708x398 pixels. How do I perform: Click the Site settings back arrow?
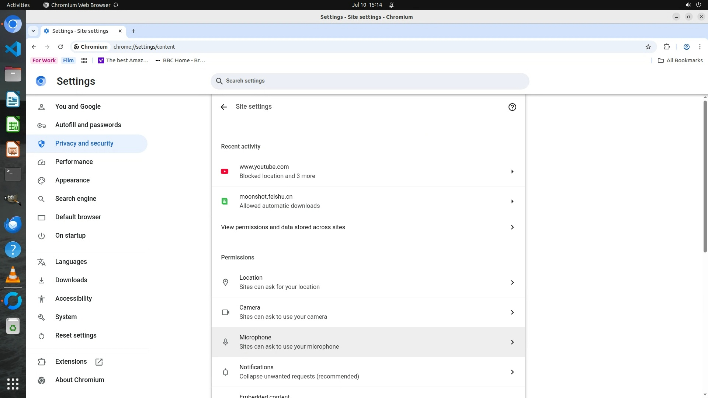coord(223,107)
